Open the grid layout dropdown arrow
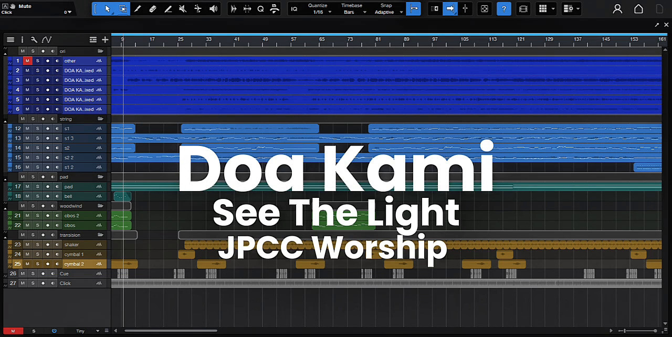Screen dimensions: 672x337 [x=553, y=9]
